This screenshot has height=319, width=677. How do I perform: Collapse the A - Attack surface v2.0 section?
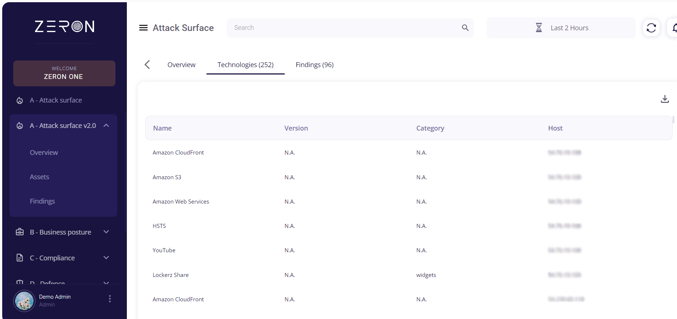[x=106, y=125]
